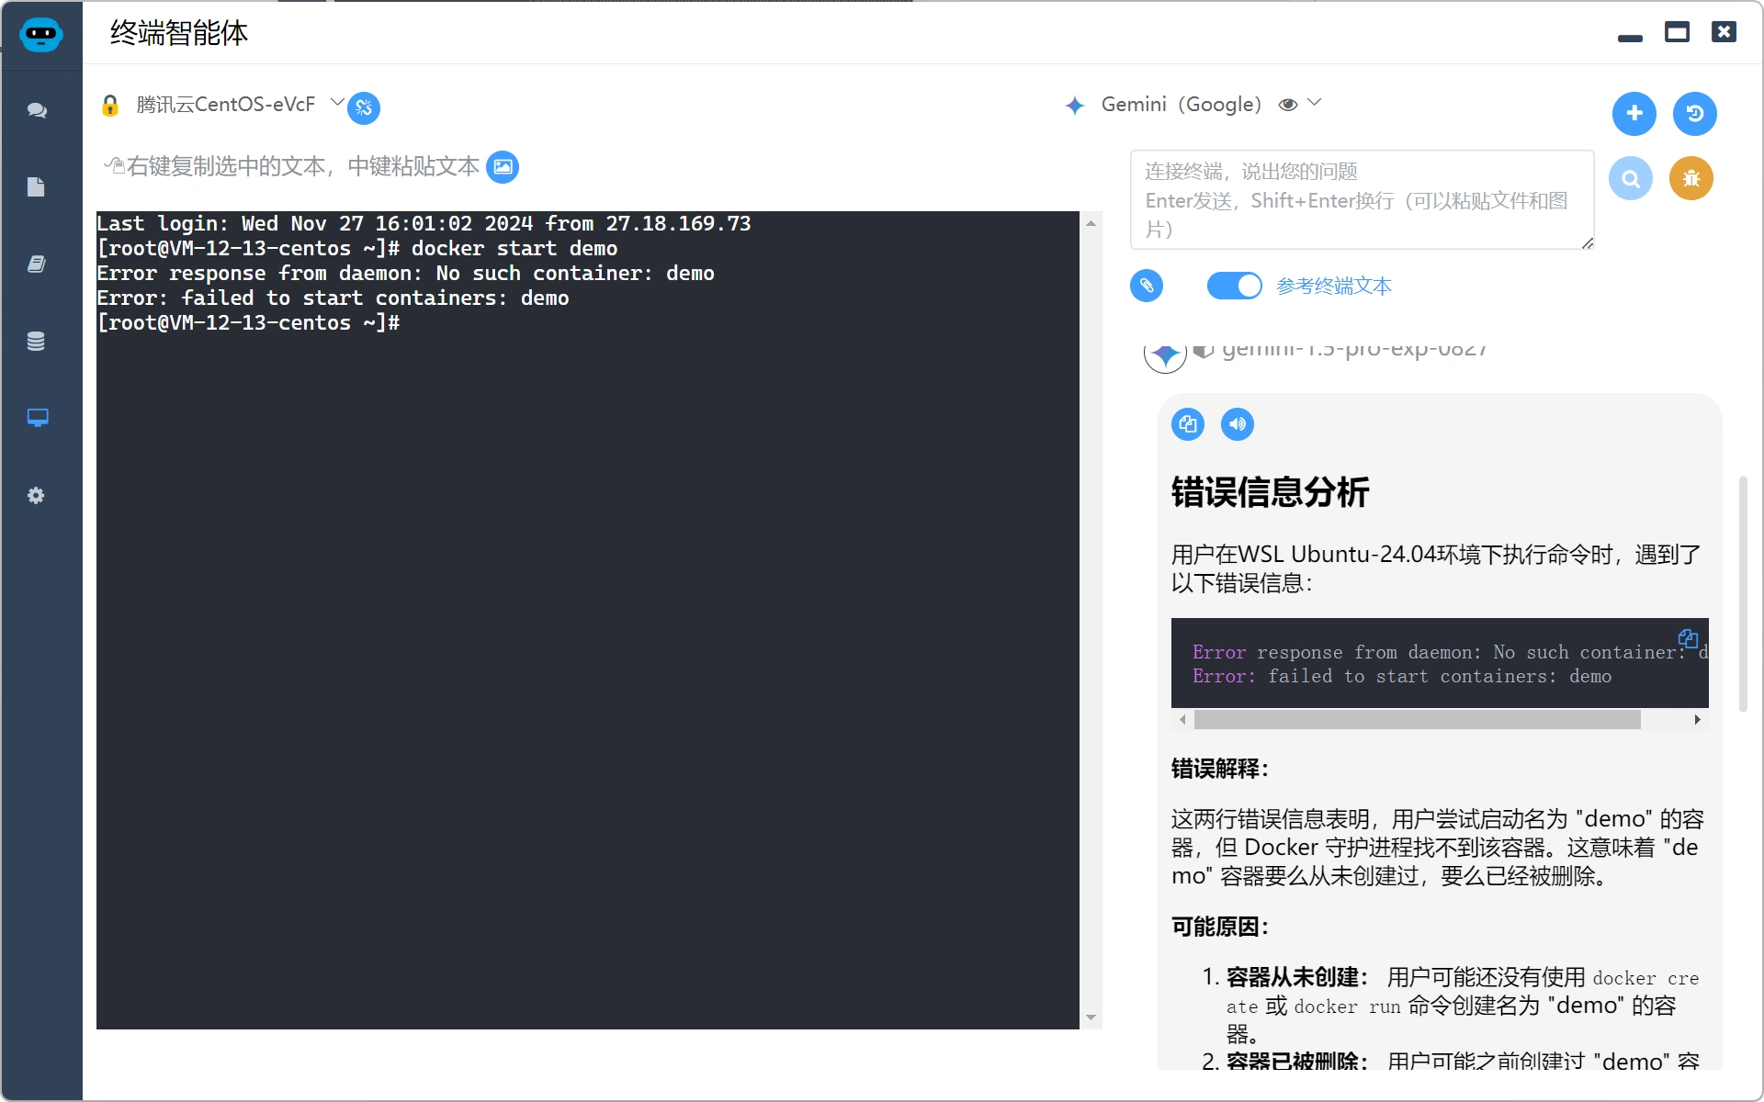Click the paperclip attachment button

(x=1147, y=286)
